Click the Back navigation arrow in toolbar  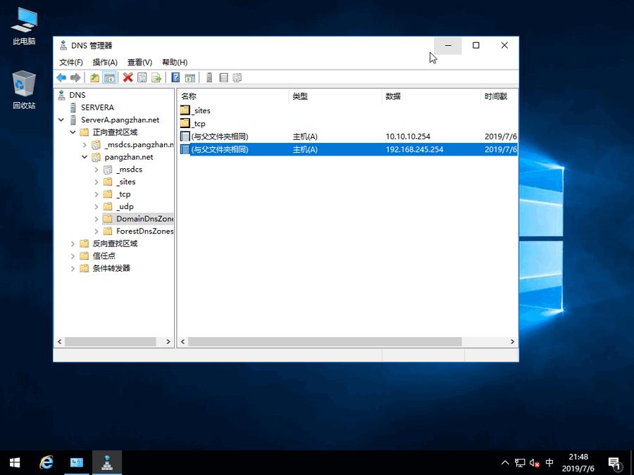[x=61, y=77]
